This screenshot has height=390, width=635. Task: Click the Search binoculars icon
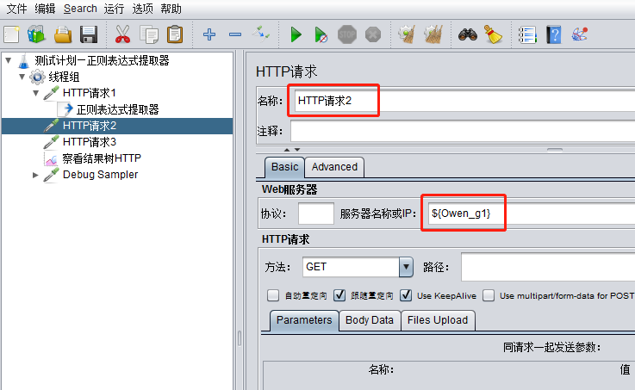click(468, 34)
